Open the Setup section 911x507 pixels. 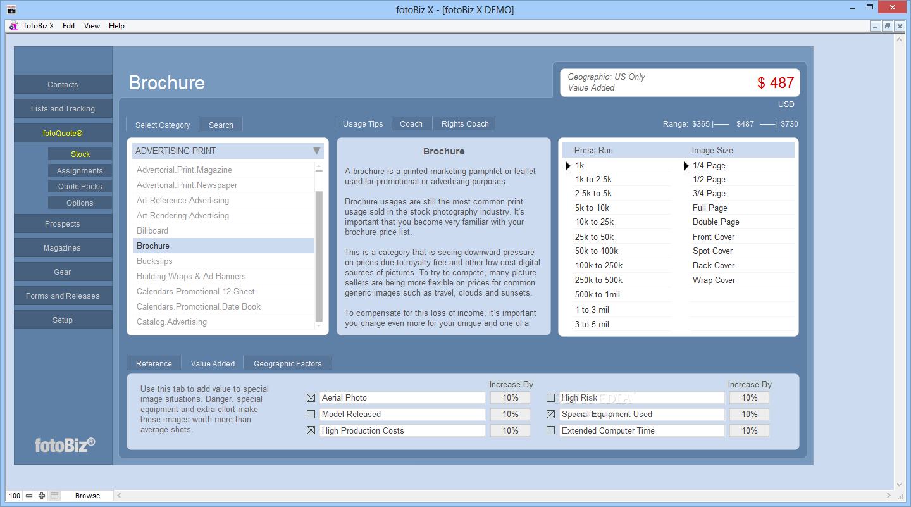click(63, 320)
